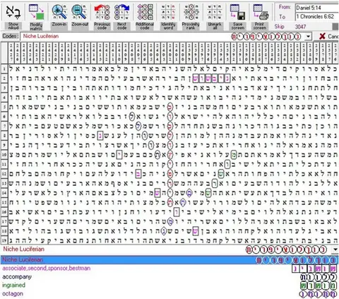Expand the Codes dropdown arrow
339x299 pixels.
pos(308,37)
